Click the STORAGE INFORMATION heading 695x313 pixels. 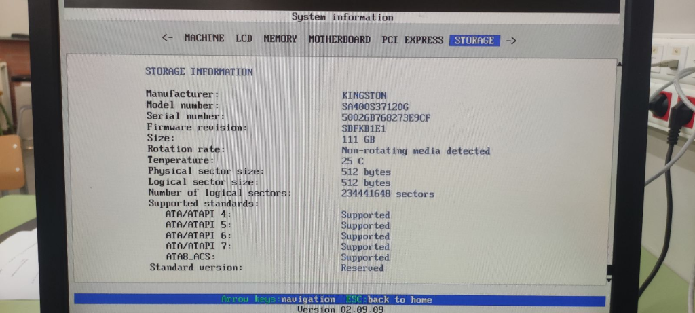tap(199, 71)
